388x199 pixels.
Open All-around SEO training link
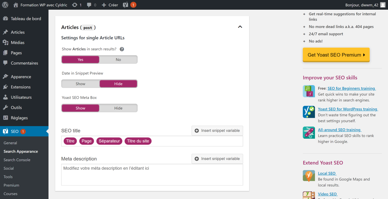(339, 130)
